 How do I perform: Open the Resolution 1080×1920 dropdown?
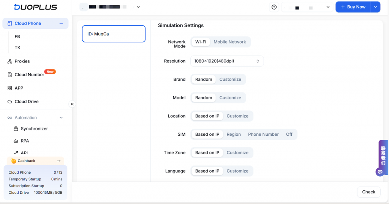coord(227,61)
